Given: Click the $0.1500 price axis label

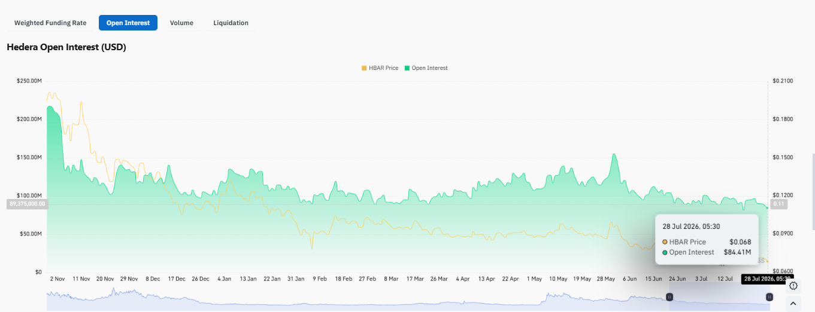Looking at the screenshot, I should [782, 158].
